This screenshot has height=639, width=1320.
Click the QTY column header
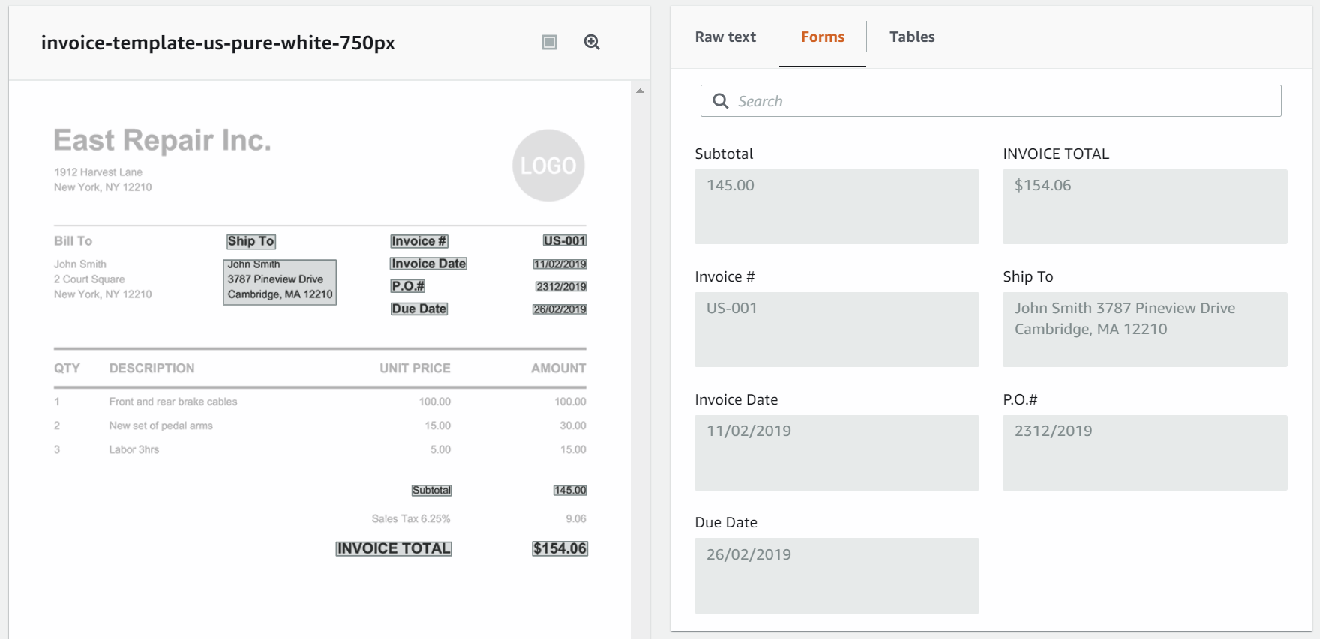pos(67,369)
